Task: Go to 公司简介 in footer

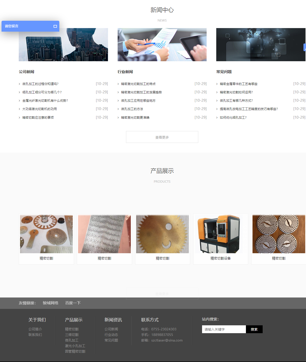Action: click(35, 329)
